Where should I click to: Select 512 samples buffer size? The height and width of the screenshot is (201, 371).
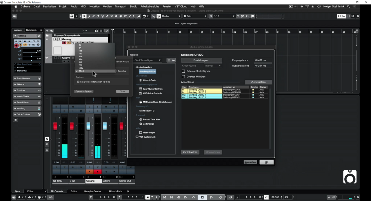[80, 62]
